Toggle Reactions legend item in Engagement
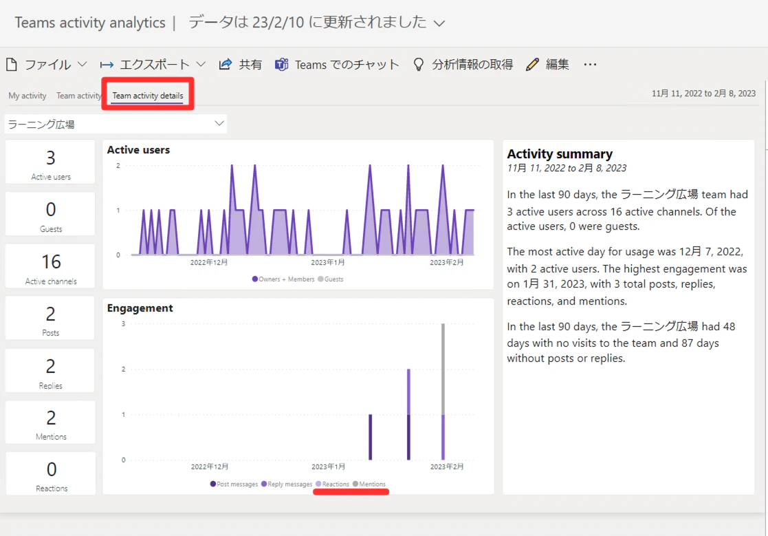 click(333, 484)
